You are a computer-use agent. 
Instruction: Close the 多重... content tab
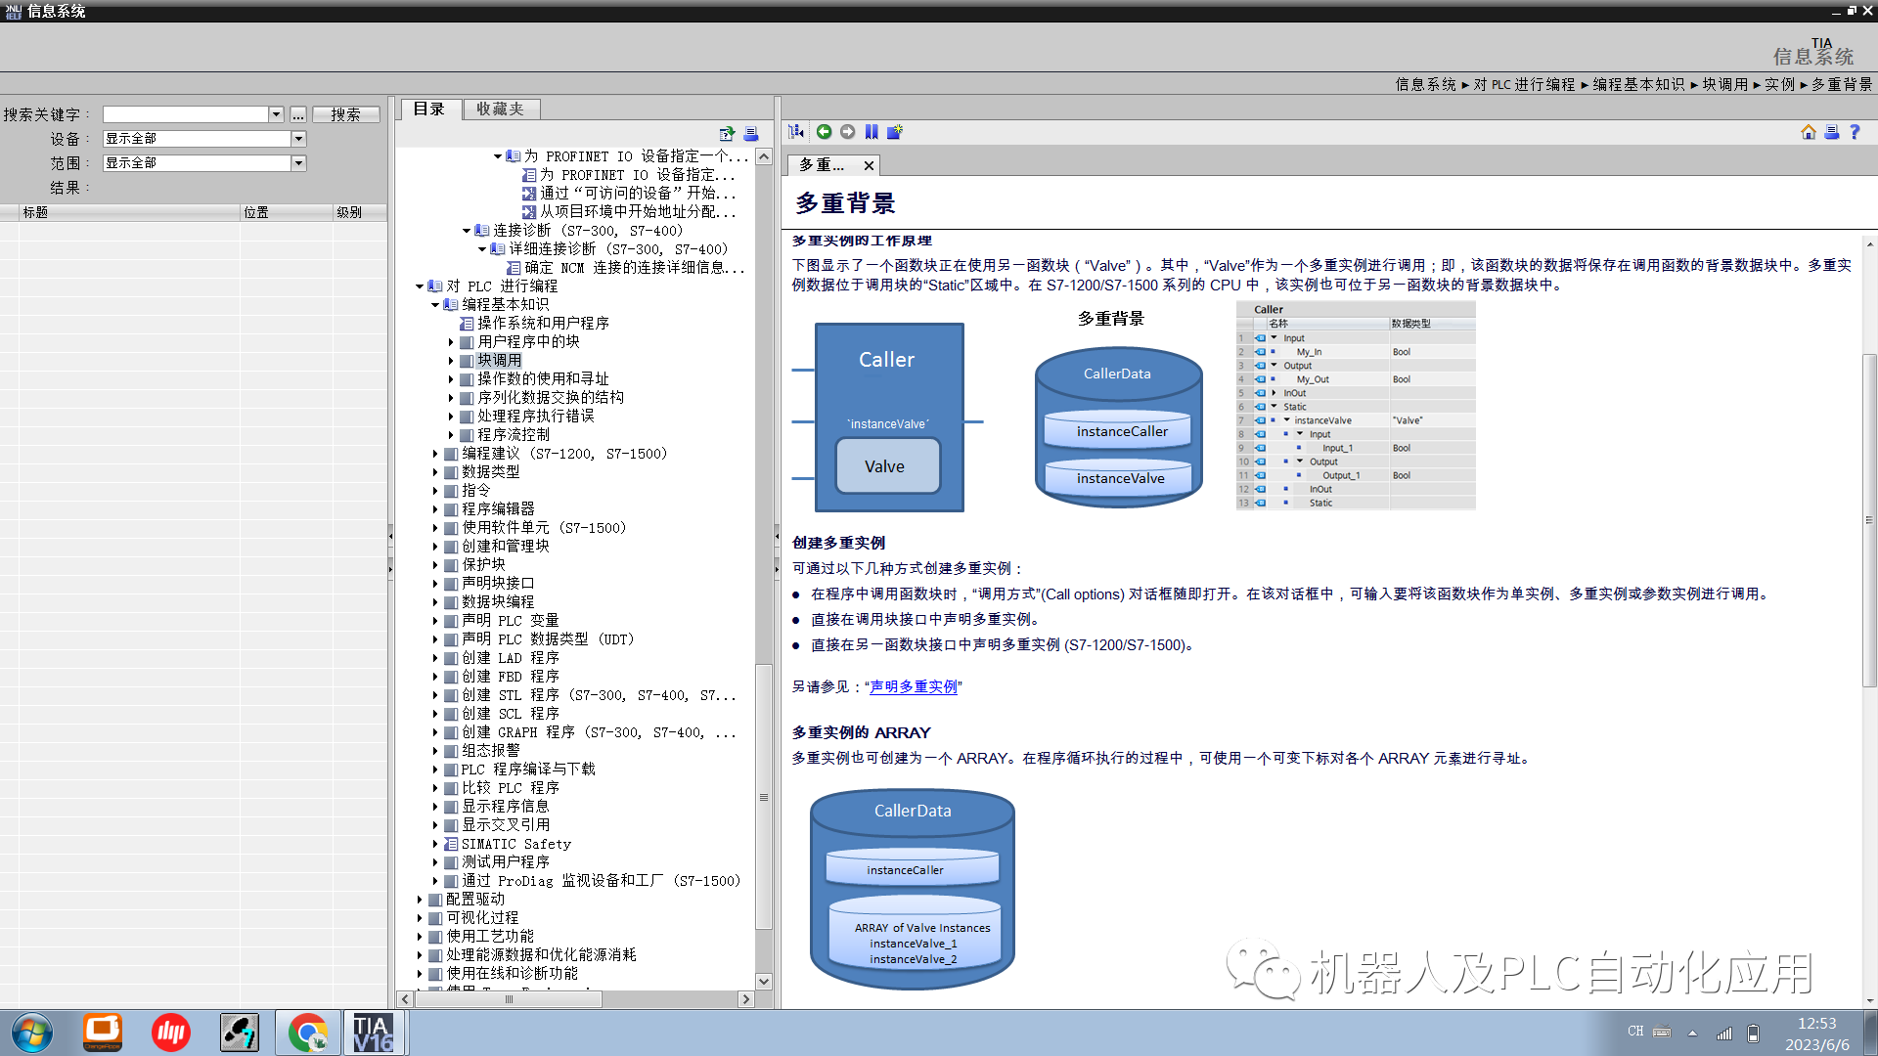[869, 166]
